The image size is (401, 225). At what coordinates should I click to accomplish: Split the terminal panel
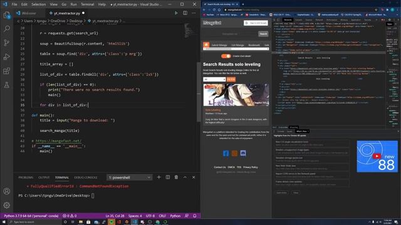coord(167,177)
